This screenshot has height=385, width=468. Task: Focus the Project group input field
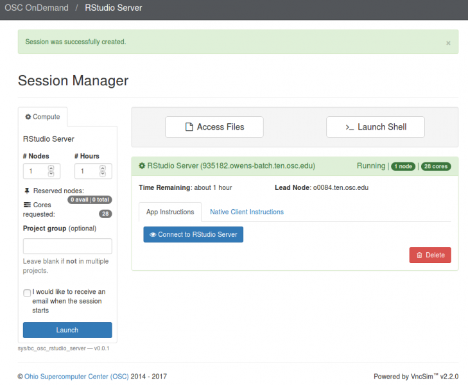click(x=67, y=246)
